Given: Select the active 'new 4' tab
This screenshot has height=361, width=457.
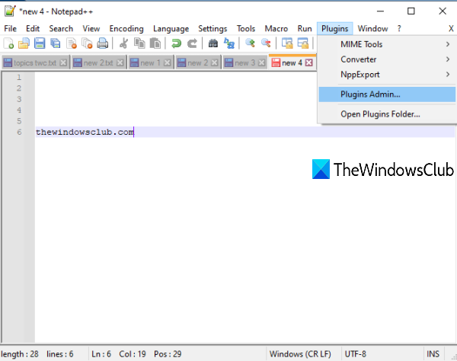Looking at the screenshot, I should click(292, 62).
